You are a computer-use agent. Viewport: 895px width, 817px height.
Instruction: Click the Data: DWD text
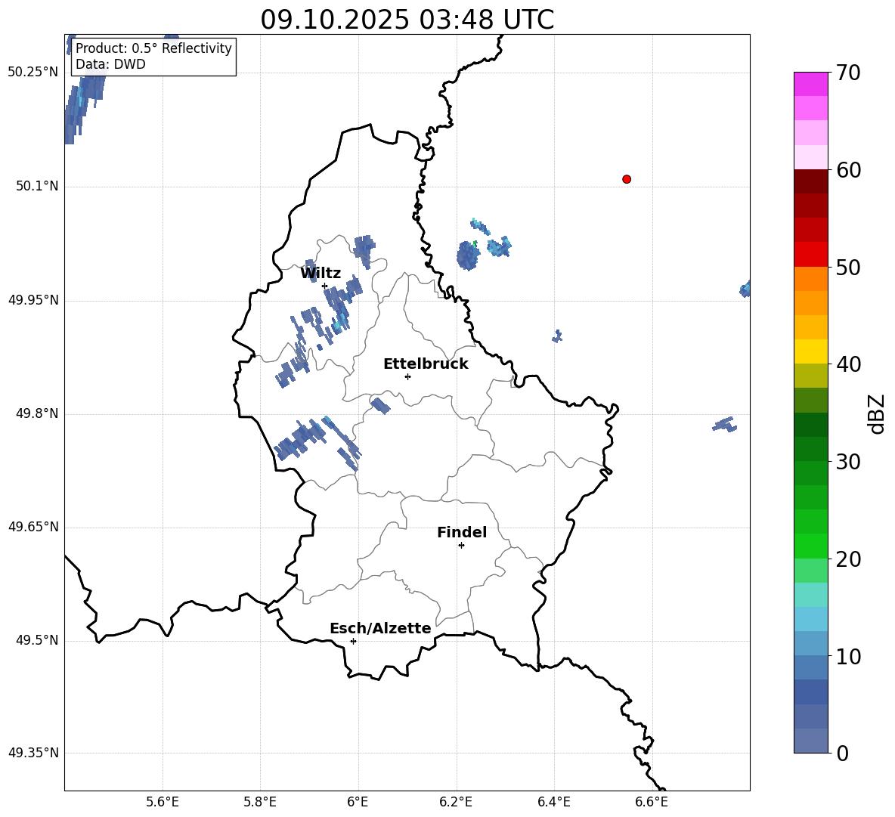(x=110, y=64)
